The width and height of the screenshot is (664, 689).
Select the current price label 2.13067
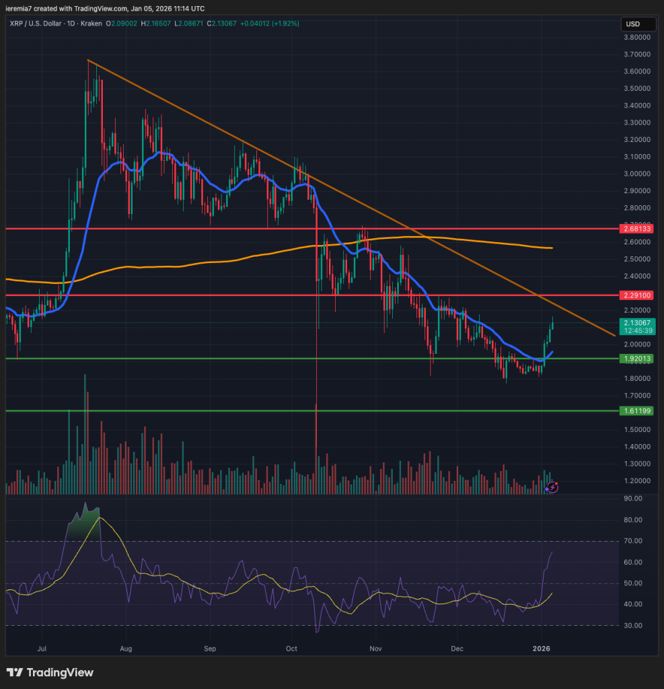(x=637, y=324)
